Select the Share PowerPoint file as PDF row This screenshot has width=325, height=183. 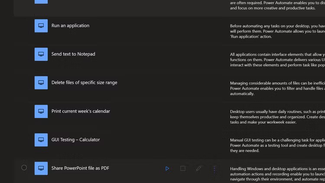[x=24, y=168]
